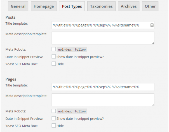The width and height of the screenshot is (169, 132).
Task: Select the Post Types tab
Action: coord(72,6)
